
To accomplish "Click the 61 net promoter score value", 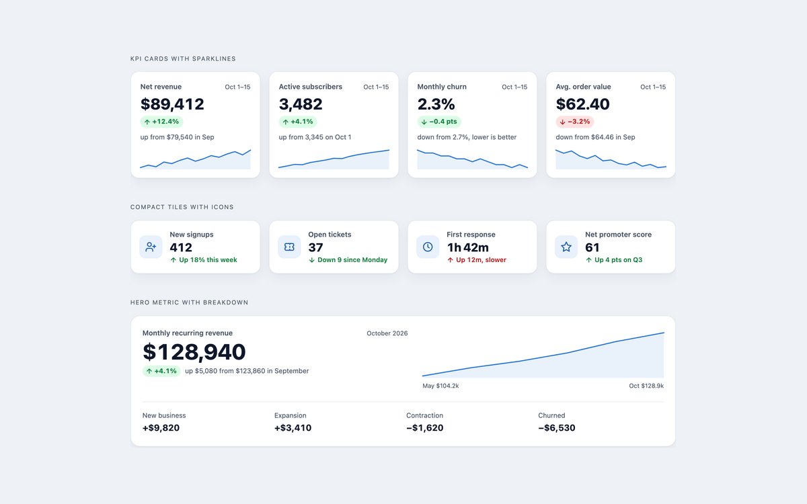I will [x=592, y=247].
